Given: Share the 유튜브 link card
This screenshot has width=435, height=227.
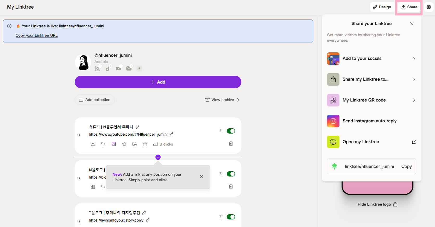Looking at the screenshot, I should [220, 131].
